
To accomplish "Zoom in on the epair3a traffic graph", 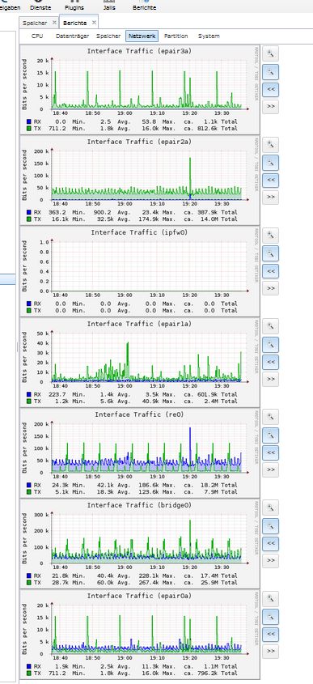I will [270, 54].
